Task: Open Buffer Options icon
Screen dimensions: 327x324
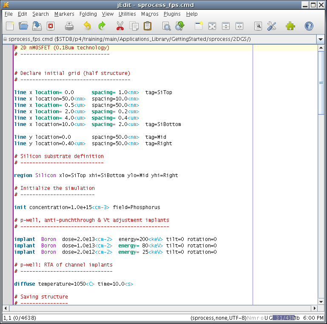Action: point(258,26)
